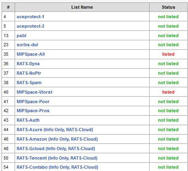Viewport: 188px width, 171px height.
Task: Open the MIPSpace-Worst list link
Action: (x=34, y=92)
